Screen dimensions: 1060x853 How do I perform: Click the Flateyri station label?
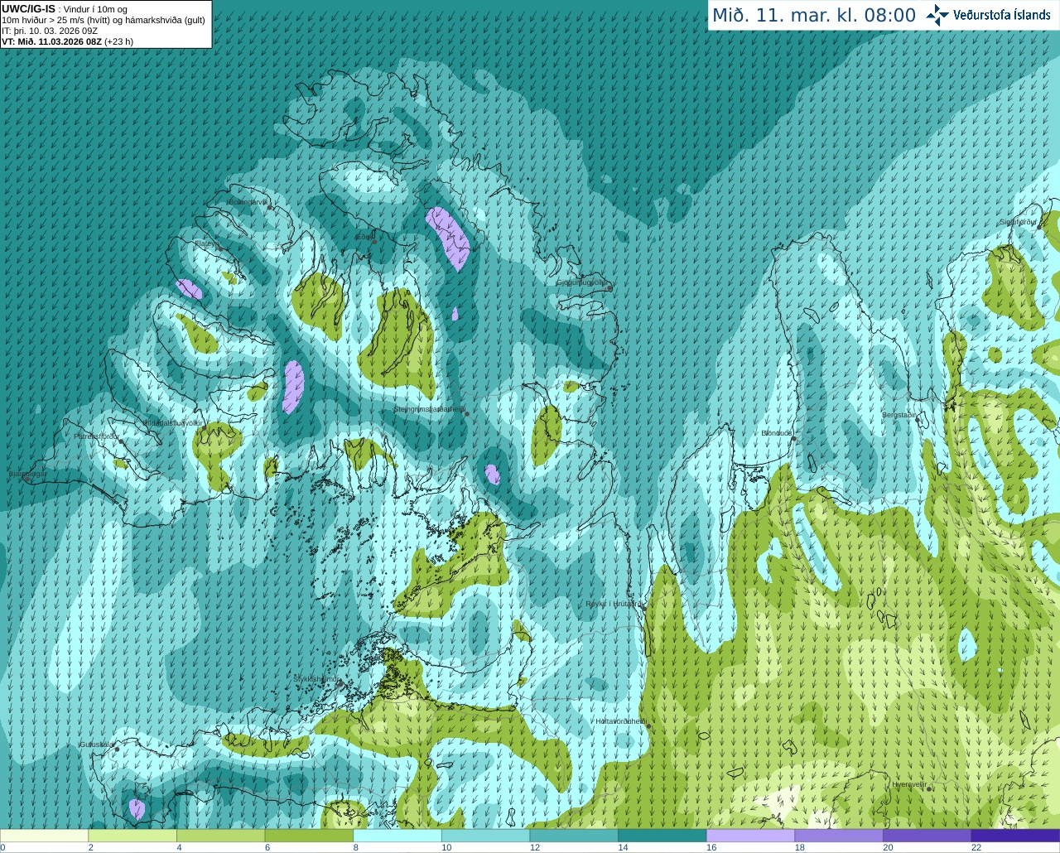205,243
